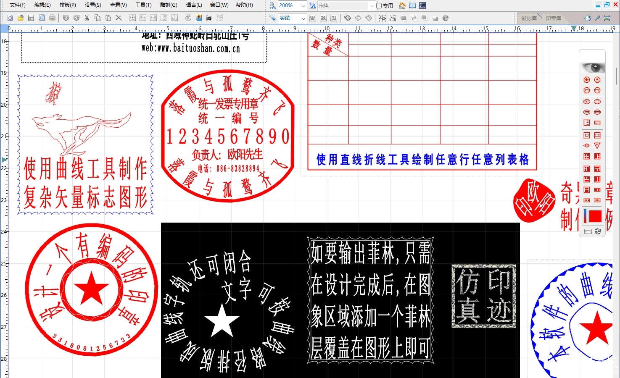Open the 工具(T) menu
620x378 pixels.
(x=143, y=5)
